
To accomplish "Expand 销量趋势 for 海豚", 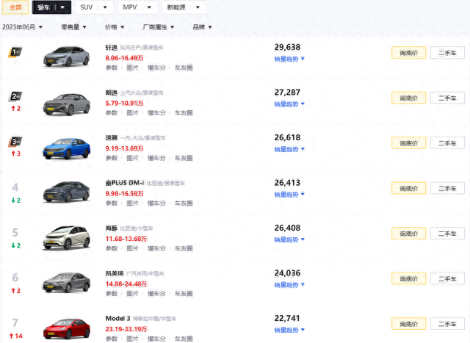I will (289, 239).
